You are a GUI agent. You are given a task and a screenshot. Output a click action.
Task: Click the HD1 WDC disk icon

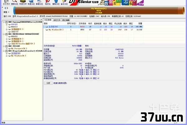point(7,34)
